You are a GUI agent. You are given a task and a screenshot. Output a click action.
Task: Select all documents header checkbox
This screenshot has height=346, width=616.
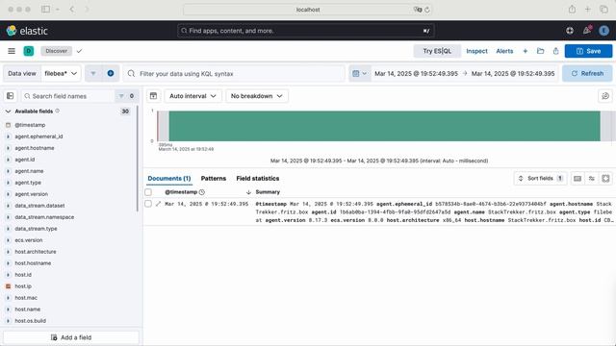coord(148,192)
